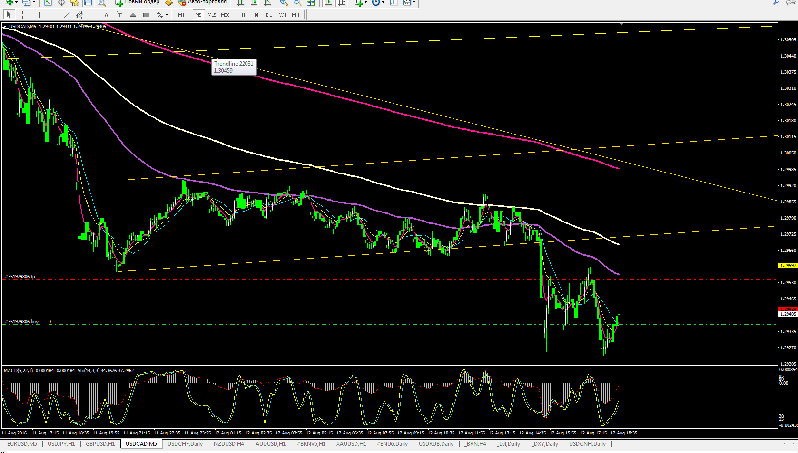Toggle Авто-торговля button
This screenshot has width=798, height=453.
[202, 2]
